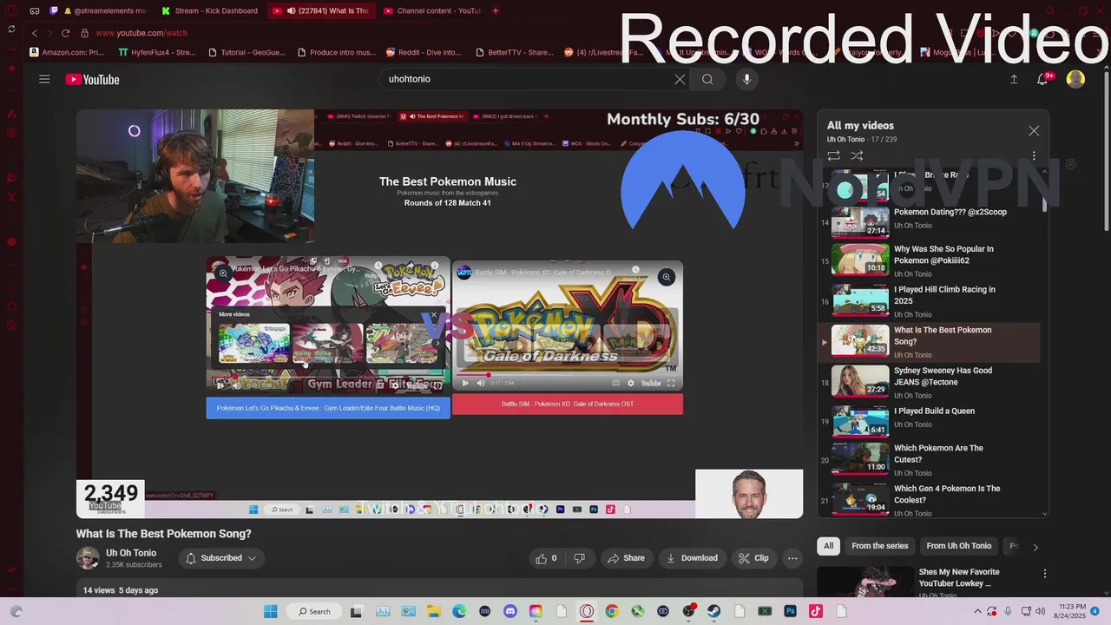Switch to the @streamelements browser tab
Image resolution: width=1111 pixels, height=625 pixels.
tap(104, 10)
